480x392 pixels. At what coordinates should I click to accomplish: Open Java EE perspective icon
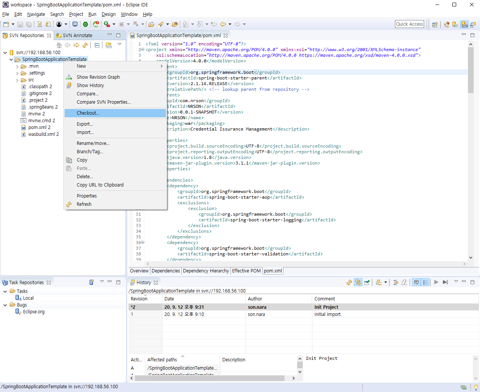click(x=446, y=24)
